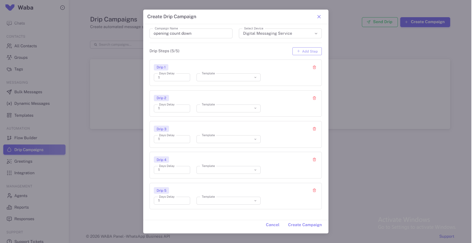The width and height of the screenshot is (472, 243).
Task: Close the Create Drip Campaign dialog
Action: coord(319,17)
